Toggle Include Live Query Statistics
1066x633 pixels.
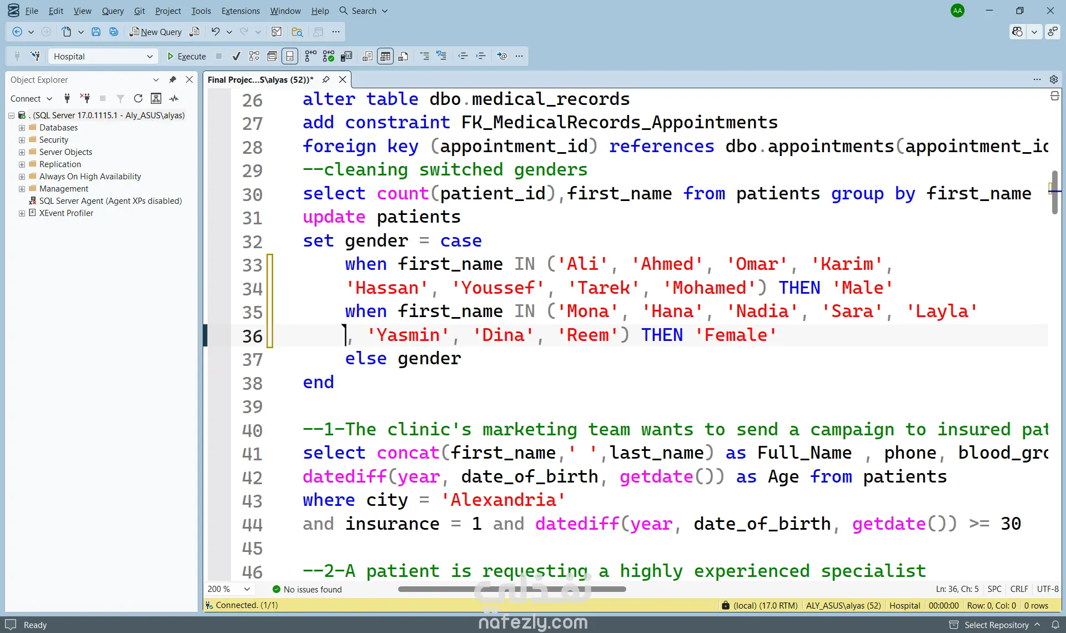pos(329,56)
